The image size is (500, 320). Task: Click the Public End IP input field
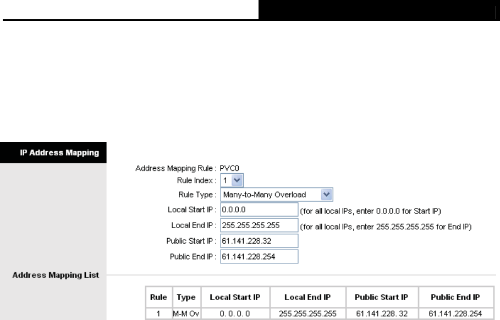(259, 257)
